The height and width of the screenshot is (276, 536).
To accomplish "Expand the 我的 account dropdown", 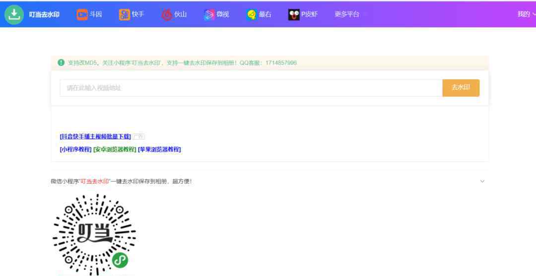I will coord(526,14).
